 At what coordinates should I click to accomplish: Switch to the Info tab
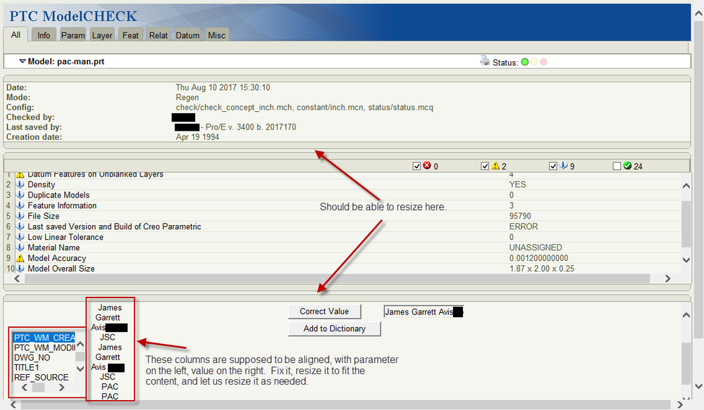(44, 35)
